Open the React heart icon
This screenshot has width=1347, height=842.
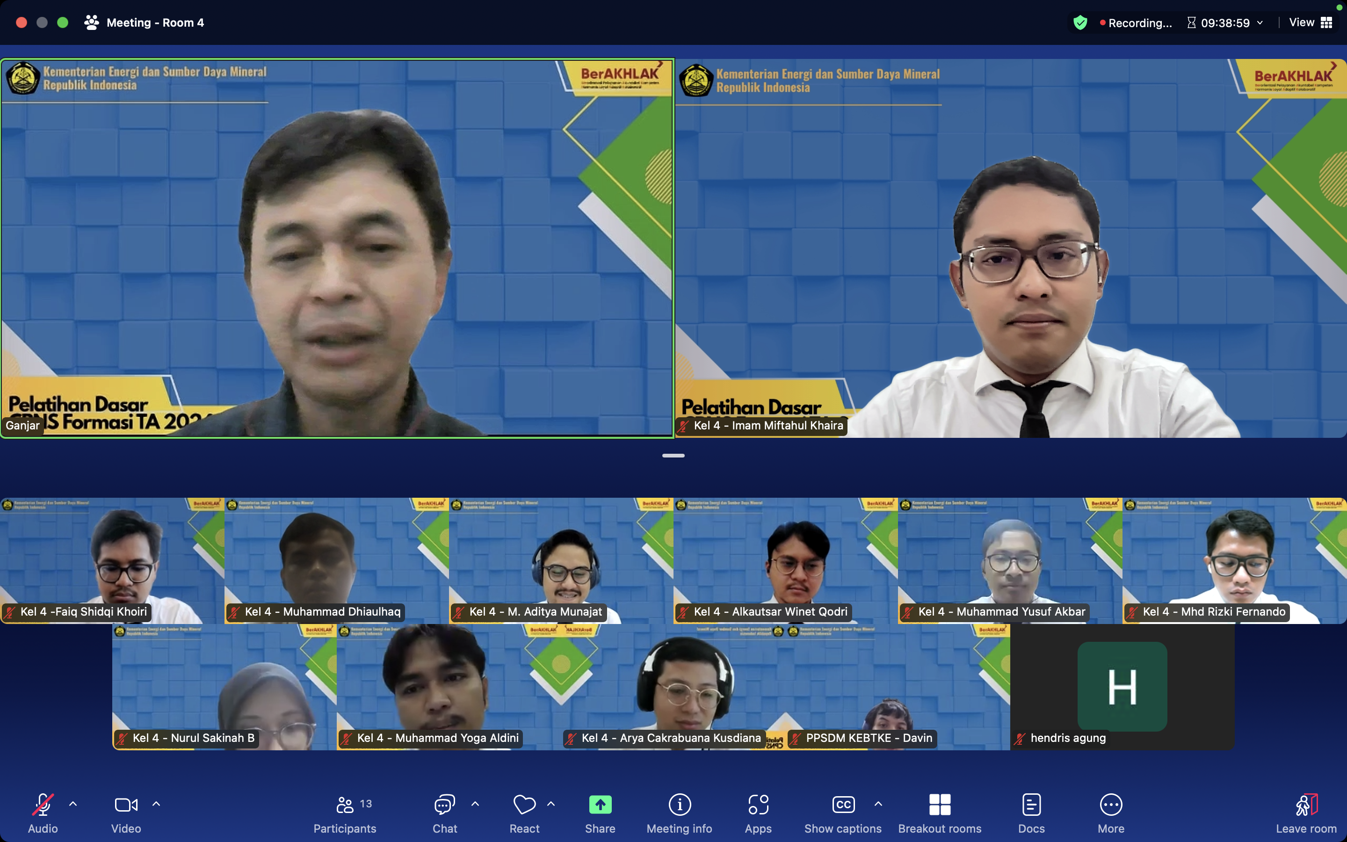[x=524, y=805]
